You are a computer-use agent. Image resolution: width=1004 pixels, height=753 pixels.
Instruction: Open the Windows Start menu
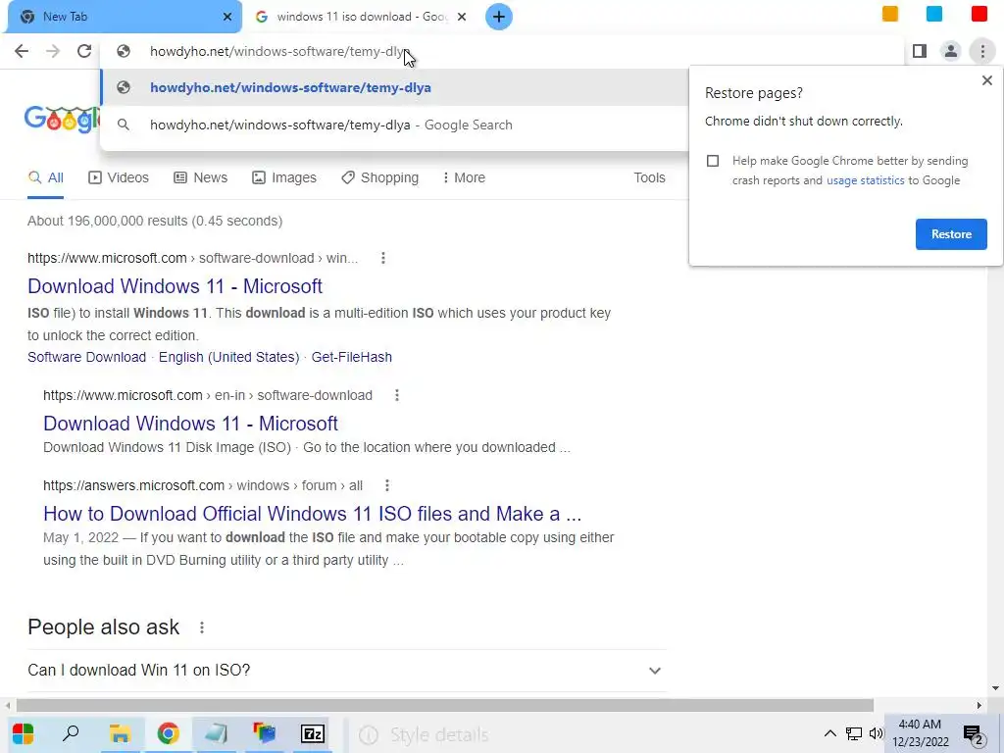(x=24, y=733)
